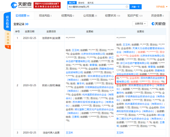
Task: Click the 法定代表人变更 cell
Action: (x=51, y=133)
